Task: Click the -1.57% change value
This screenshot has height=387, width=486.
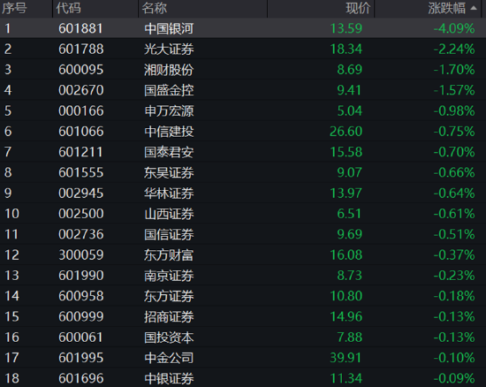Action: tap(454, 90)
